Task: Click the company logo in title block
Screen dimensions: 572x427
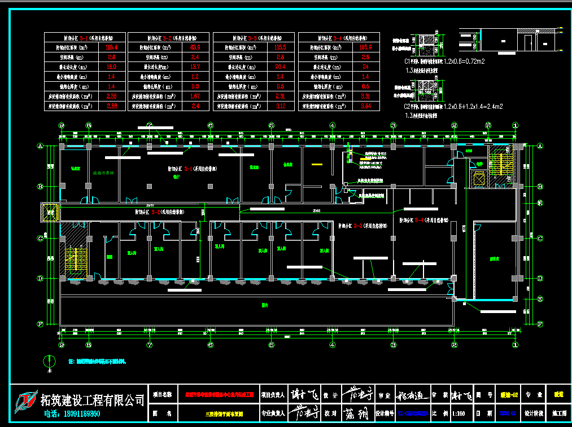Action: coord(25,402)
